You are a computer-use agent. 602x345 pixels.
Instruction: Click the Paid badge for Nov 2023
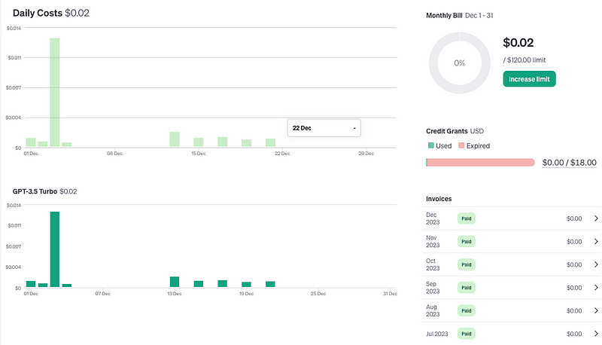(x=466, y=241)
